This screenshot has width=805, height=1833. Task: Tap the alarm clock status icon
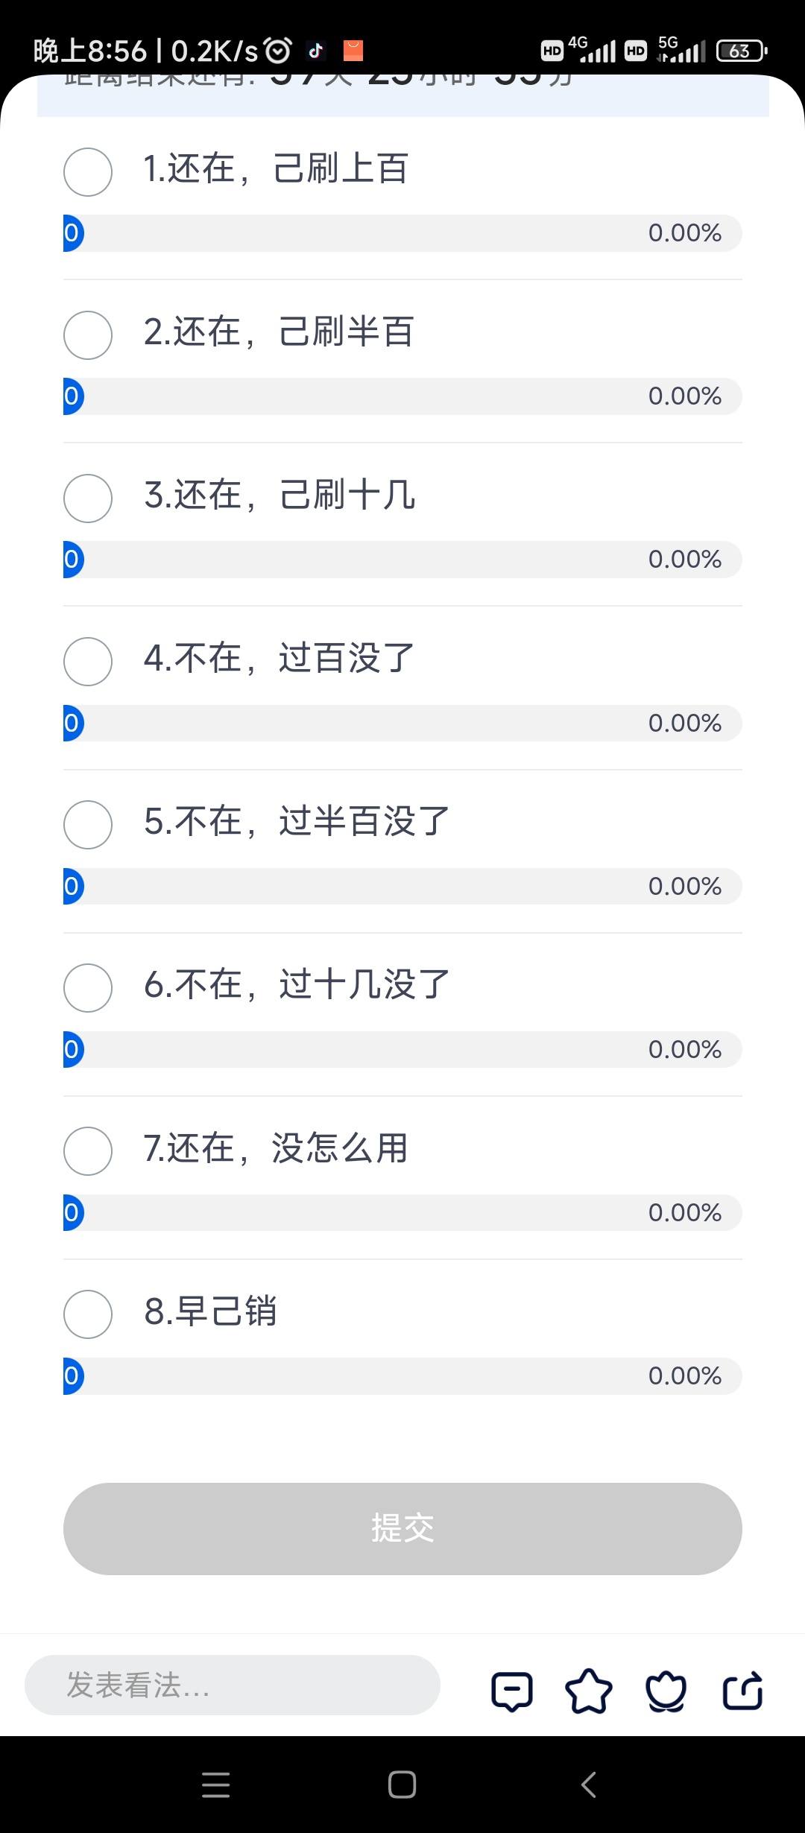click(x=278, y=51)
